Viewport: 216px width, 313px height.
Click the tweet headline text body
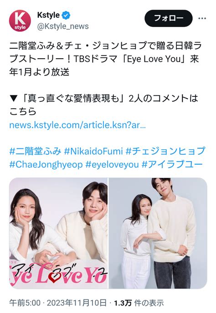click(x=105, y=59)
